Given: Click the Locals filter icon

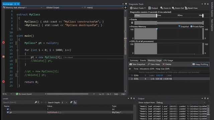Looking at the screenshot, I should [71, 102].
